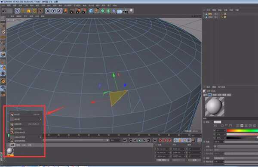The height and width of the screenshot is (167, 258).
Task: Choose Load Materials entry in popup menu
Action: [x=25, y=124]
